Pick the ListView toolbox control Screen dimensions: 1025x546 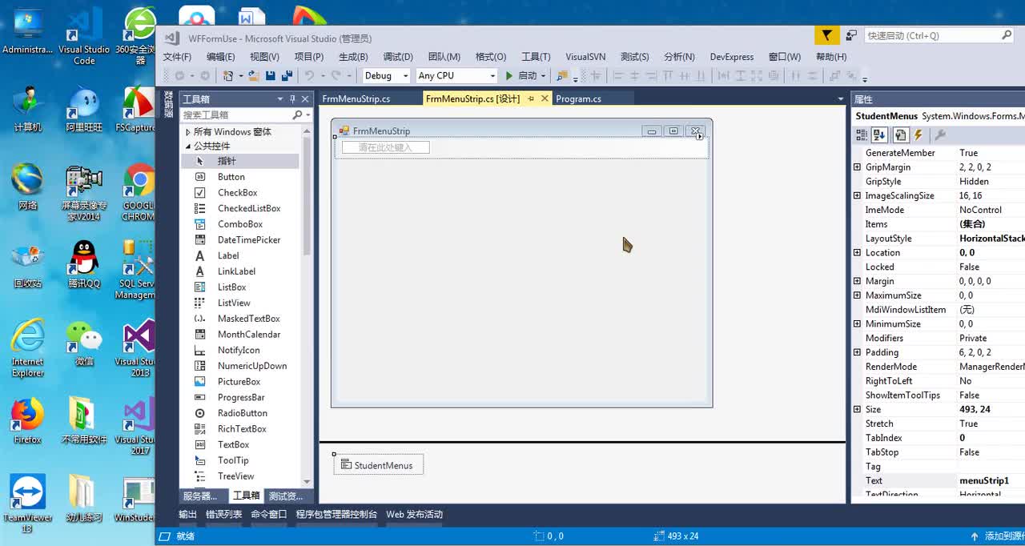pyautogui.click(x=233, y=303)
